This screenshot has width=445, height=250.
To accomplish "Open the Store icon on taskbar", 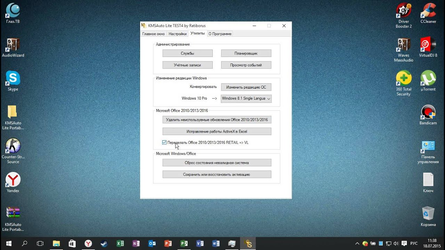I will tap(72, 243).
